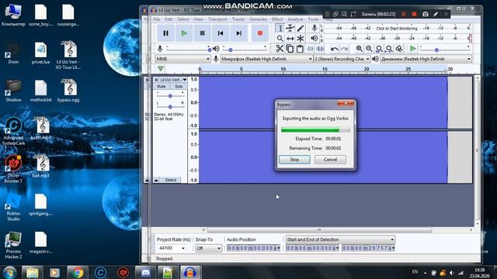The width and height of the screenshot is (497, 279).
Task: Open the Edit menu
Action: tap(169, 19)
